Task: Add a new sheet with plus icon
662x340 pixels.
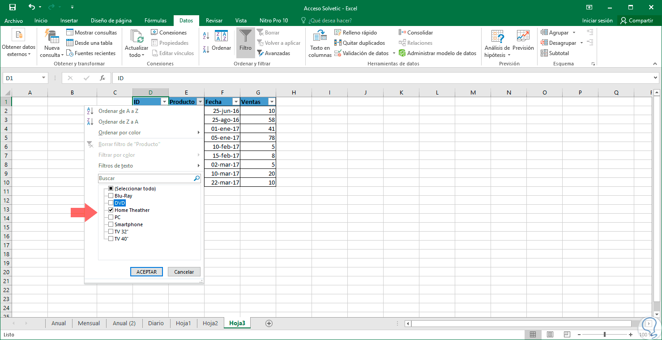Action: [269, 323]
